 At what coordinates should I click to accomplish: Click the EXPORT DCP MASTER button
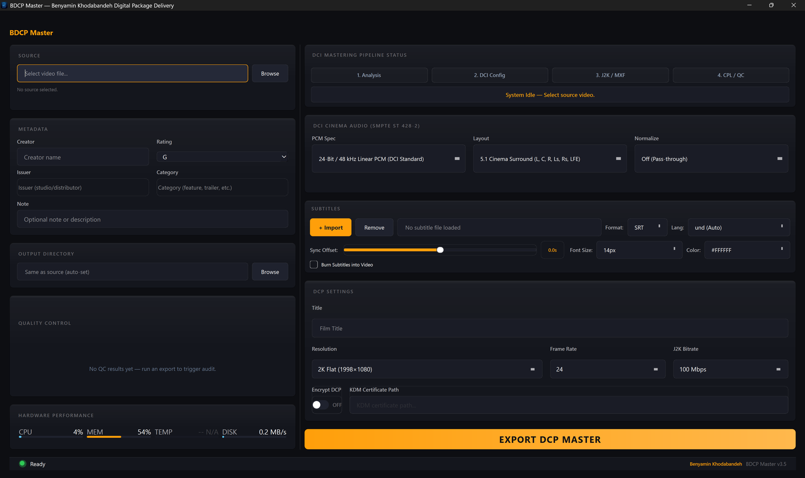click(550, 439)
